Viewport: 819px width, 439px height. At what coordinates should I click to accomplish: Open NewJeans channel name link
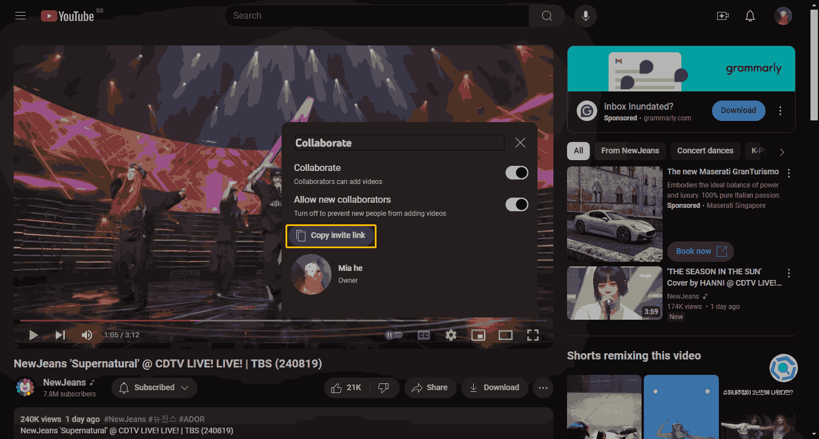pos(64,382)
